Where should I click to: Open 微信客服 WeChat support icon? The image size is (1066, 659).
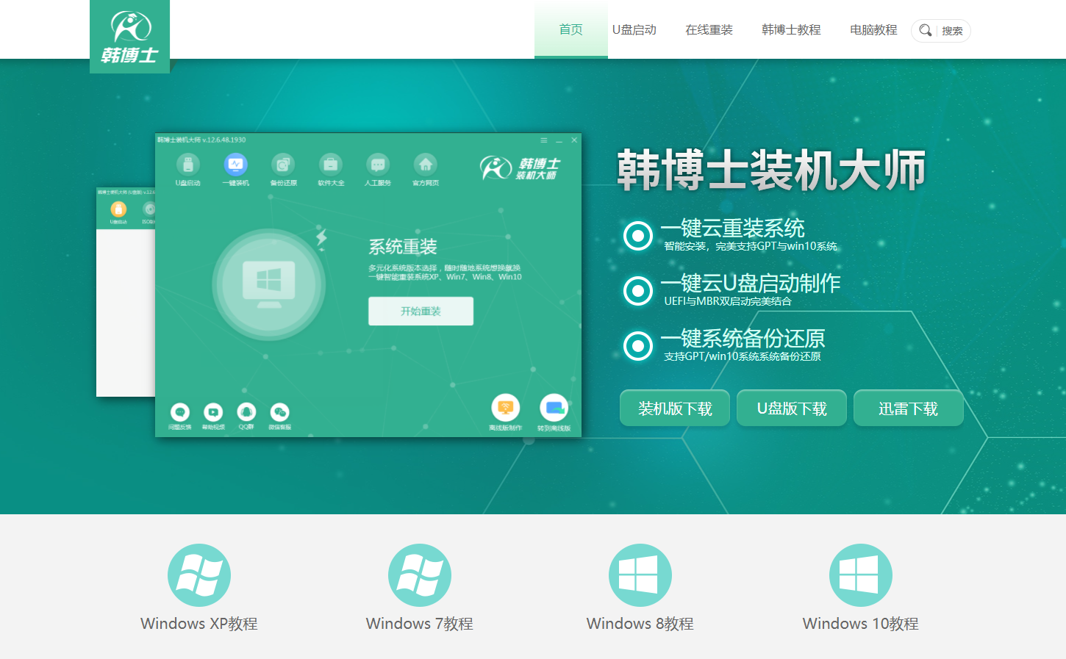click(279, 412)
